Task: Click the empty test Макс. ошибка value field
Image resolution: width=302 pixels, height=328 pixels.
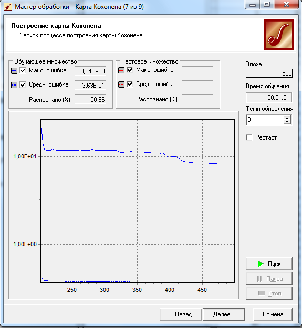Action: pos(197,70)
